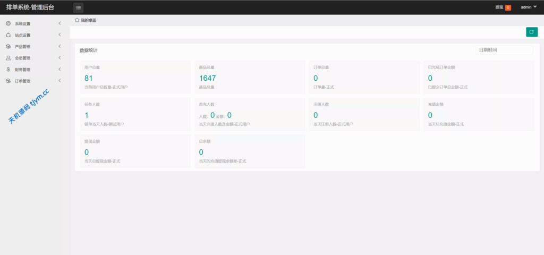
Task: Click the 产品管理 cube icon
Action: tap(8, 47)
